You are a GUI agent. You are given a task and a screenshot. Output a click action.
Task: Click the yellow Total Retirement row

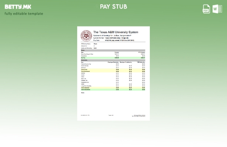pyautogui.click(x=113, y=71)
